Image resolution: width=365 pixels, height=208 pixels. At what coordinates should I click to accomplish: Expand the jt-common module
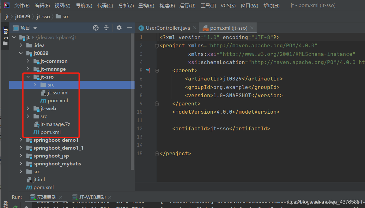click(x=28, y=61)
